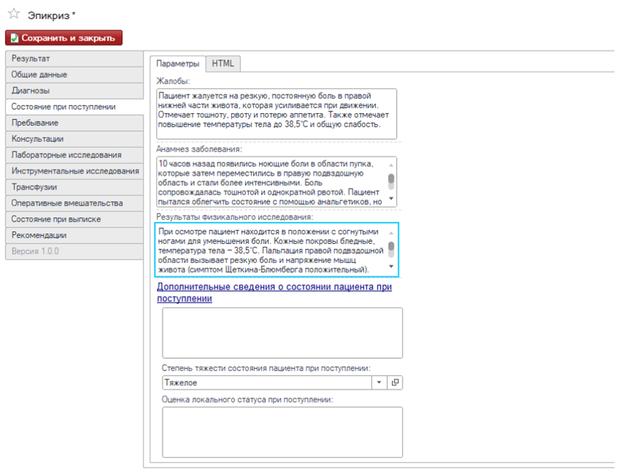The width and height of the screenshot is (636, 475).
Task: Open the Общие данные section
Action: point(75,75)
